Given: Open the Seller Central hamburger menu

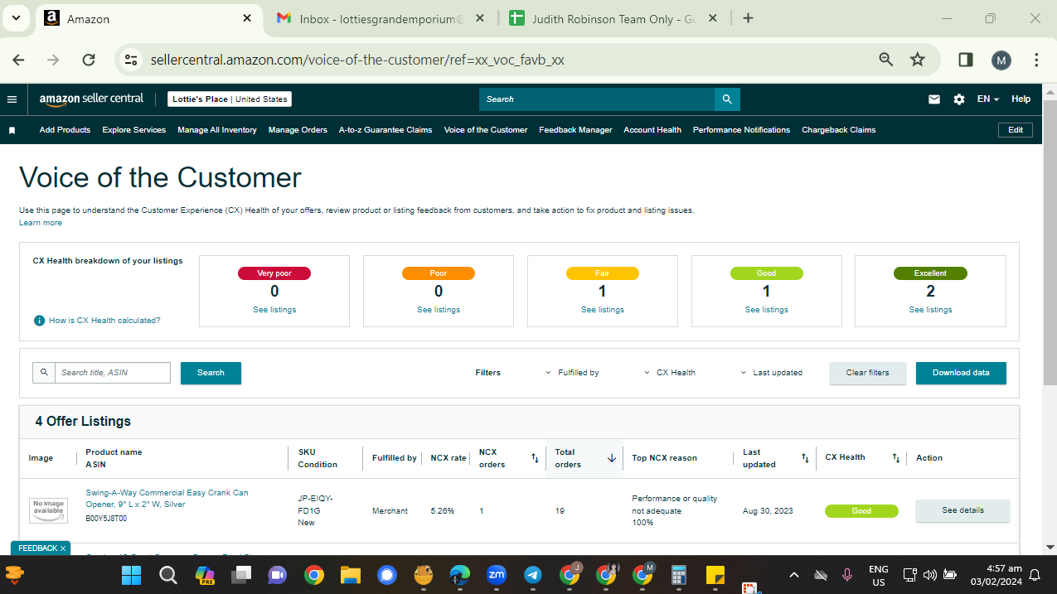Looking at the screenshot, I should pyautogui.click(x=12, y=99).
